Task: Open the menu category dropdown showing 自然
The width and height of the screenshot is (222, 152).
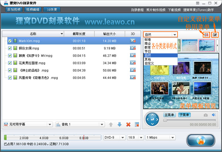Action: pyautogui.click(x=160, y=34)
